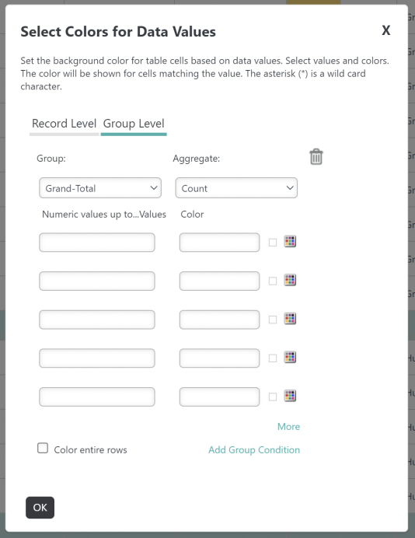Screen dimensions: 415x538
Task: Tick the first row color checkbox
Action: point(273,243)
